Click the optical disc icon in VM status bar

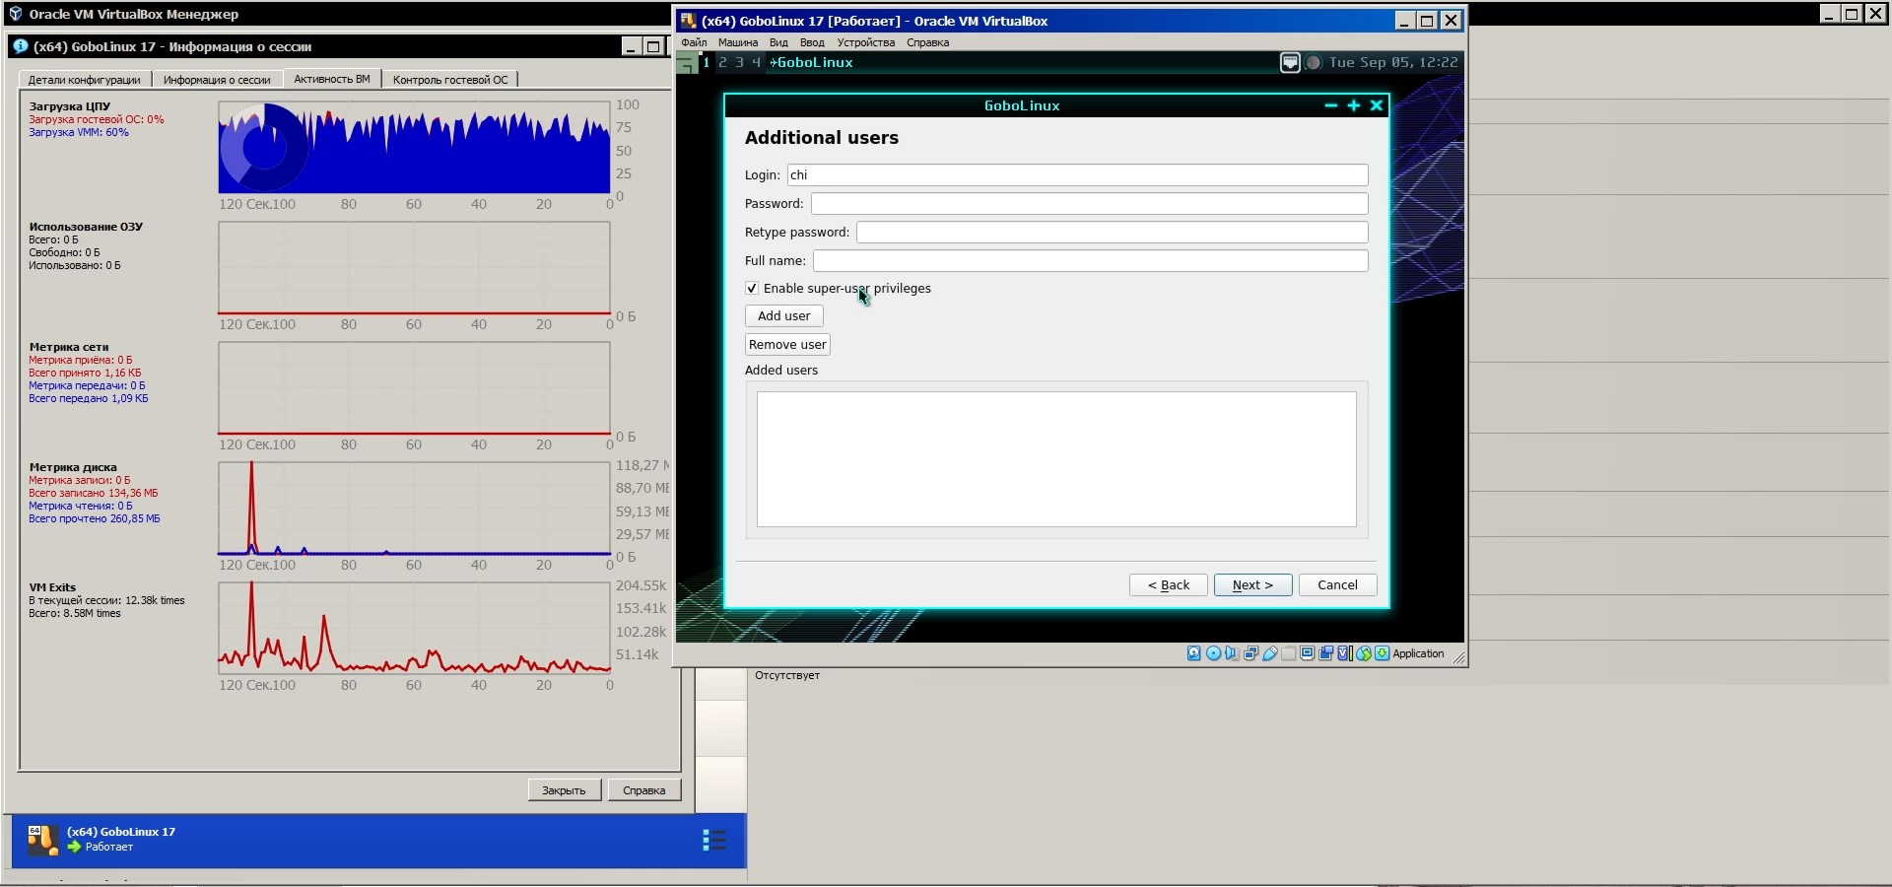1213,653
